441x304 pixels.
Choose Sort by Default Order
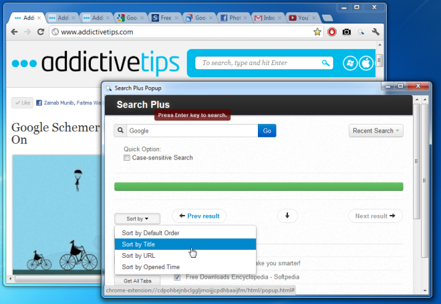tap(185, 233)
